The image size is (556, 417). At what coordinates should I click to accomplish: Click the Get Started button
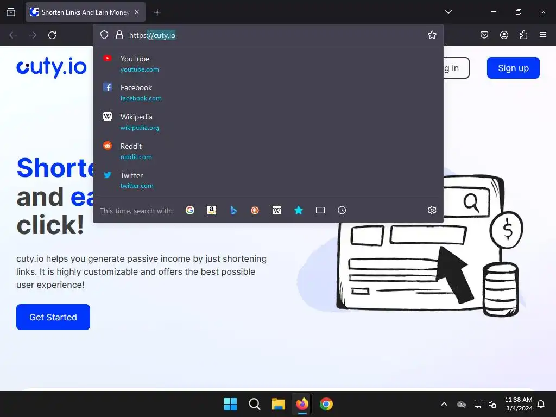click(x=53, y=317)
